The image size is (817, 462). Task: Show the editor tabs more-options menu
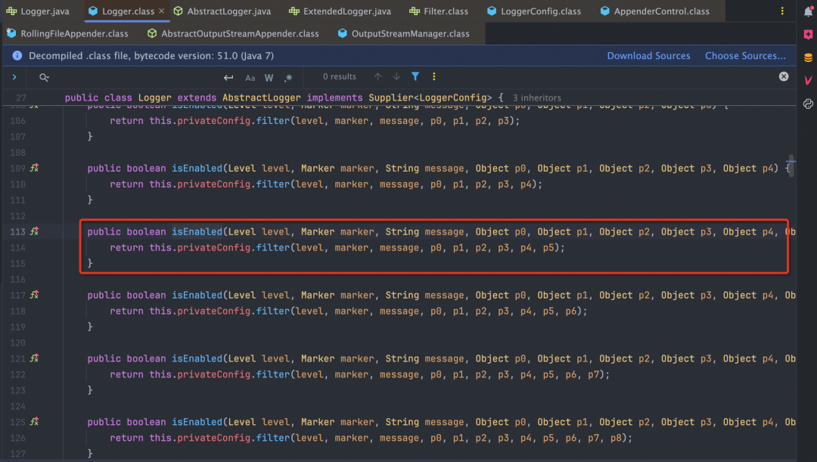782,11
